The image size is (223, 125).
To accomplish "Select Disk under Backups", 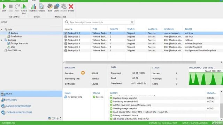I will [x=13, y=47].
